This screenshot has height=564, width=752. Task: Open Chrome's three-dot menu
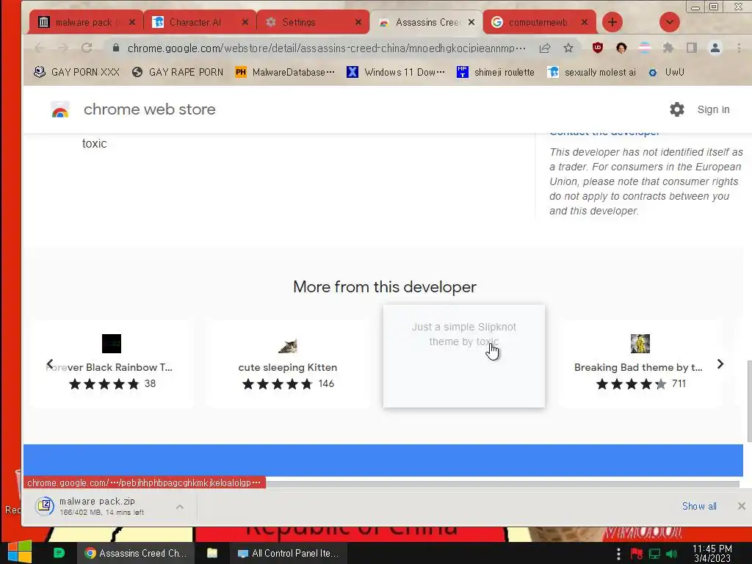coord(739,48)
